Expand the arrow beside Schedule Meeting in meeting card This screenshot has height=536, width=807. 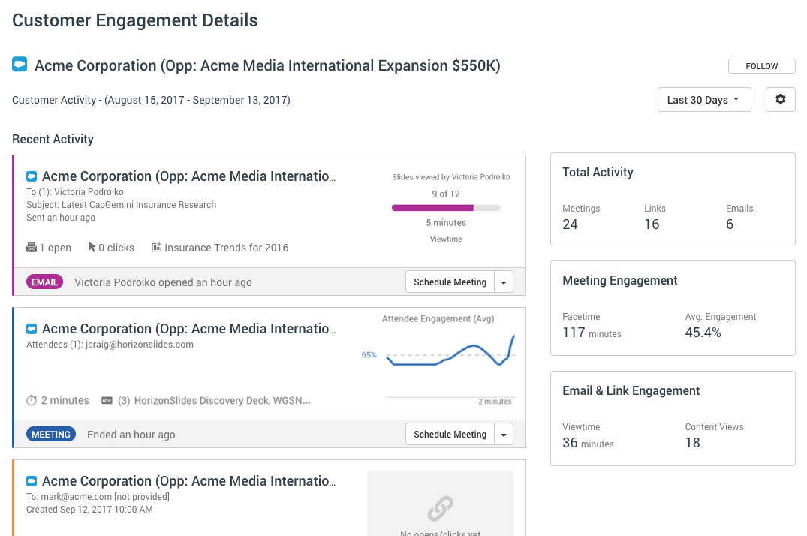pyautogui.click(x=504, y=435)
